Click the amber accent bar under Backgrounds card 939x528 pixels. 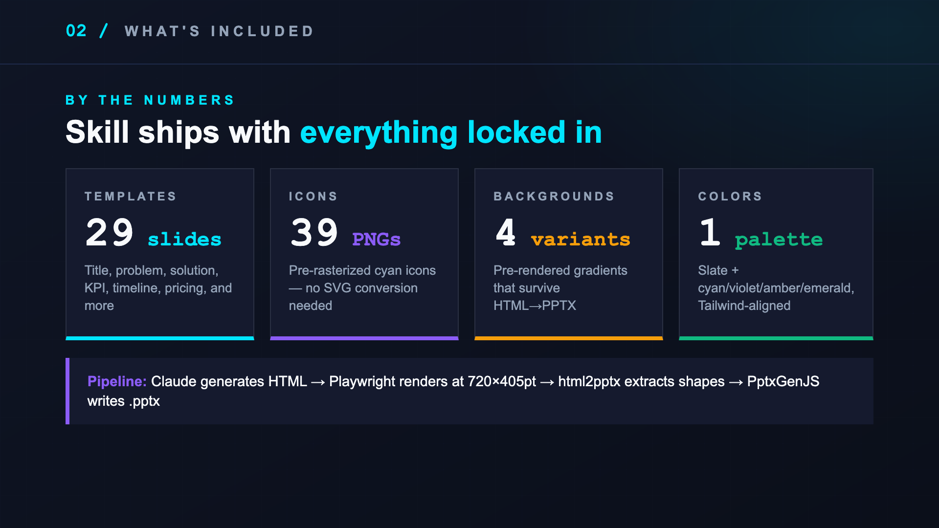[x=569, y=338]
